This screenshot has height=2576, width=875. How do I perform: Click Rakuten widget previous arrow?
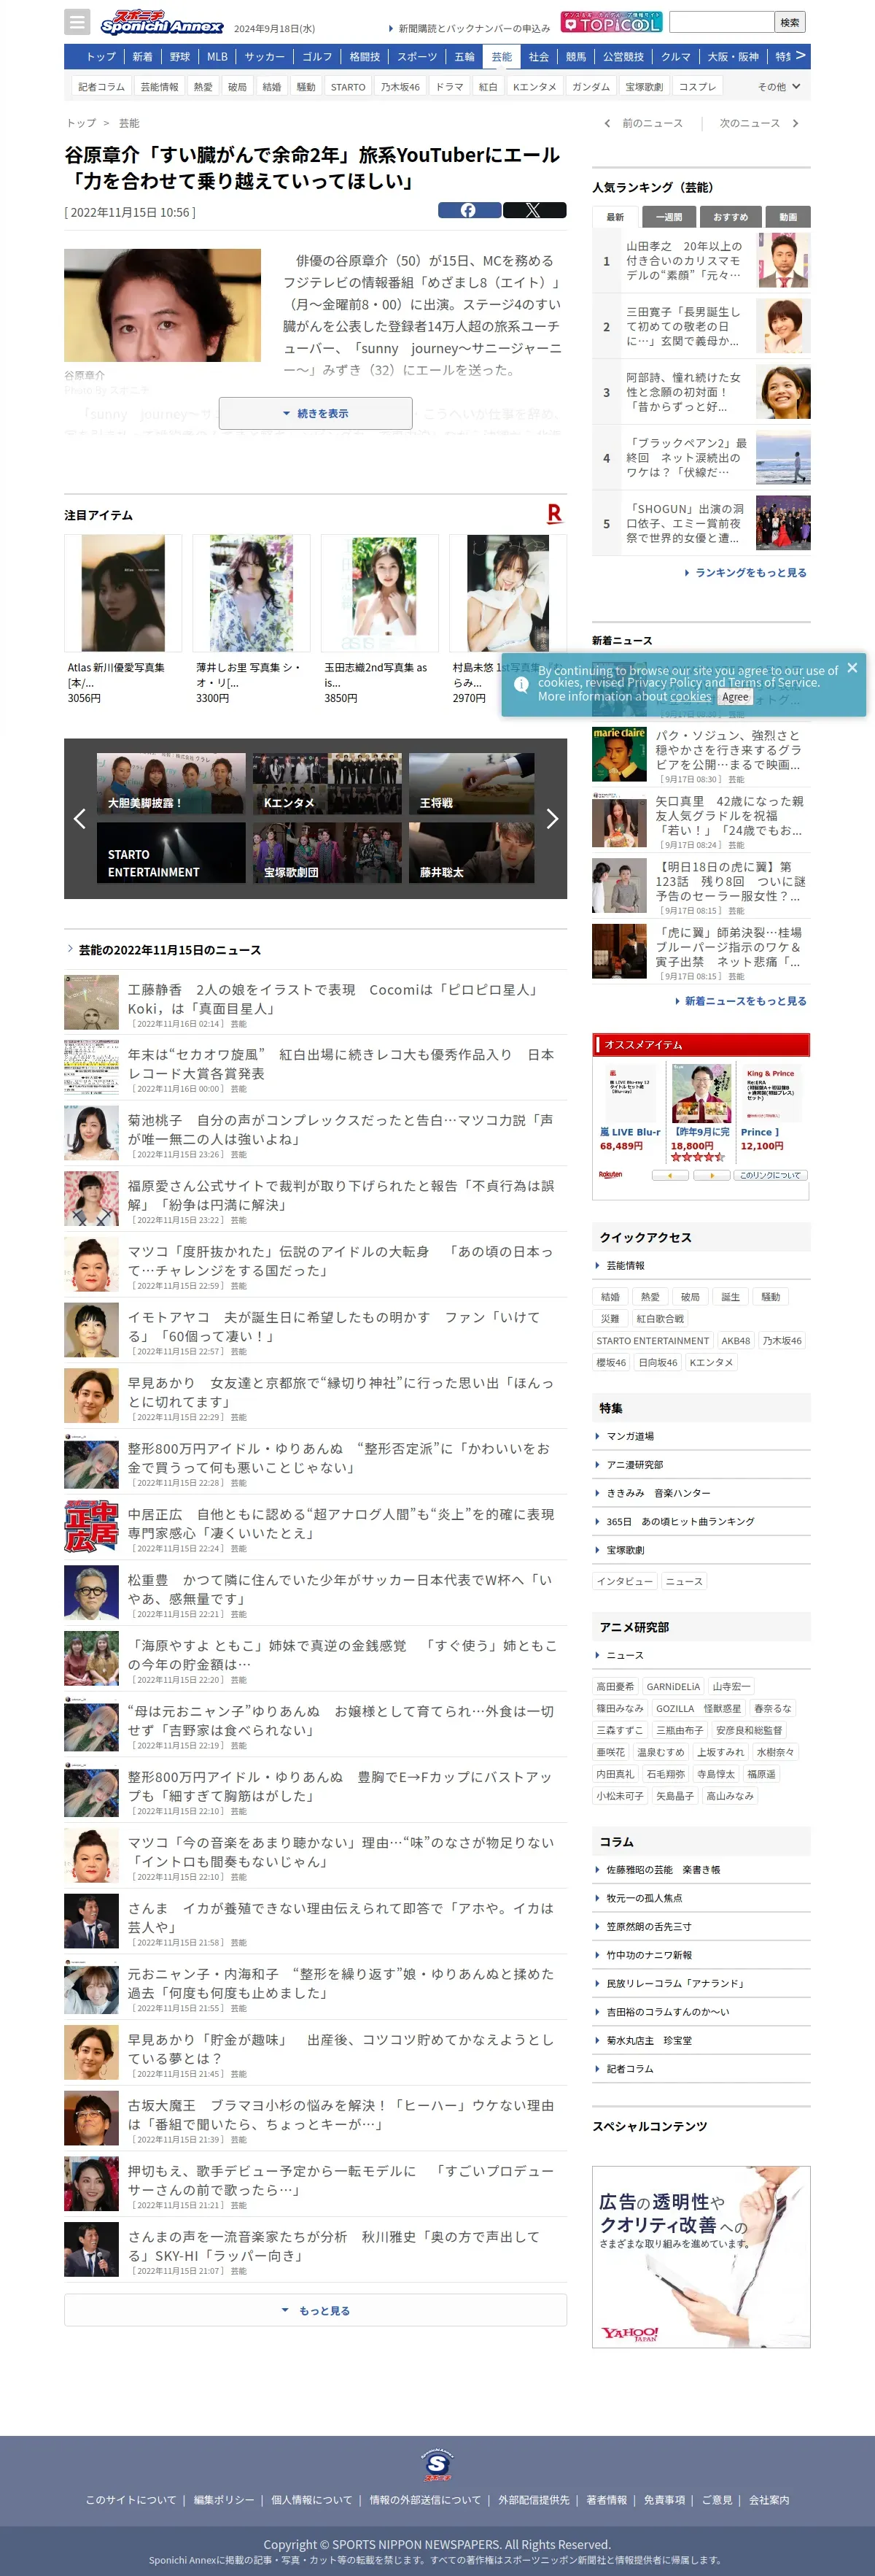pos(669,1175)
